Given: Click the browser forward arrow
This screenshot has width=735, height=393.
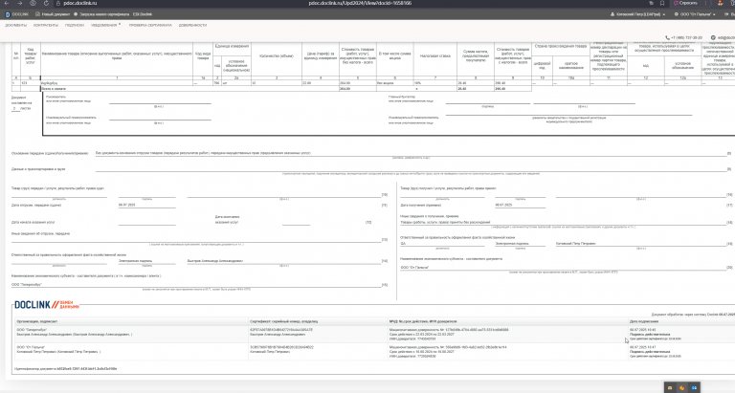Looking at the screenshot, I should [20, 3].
